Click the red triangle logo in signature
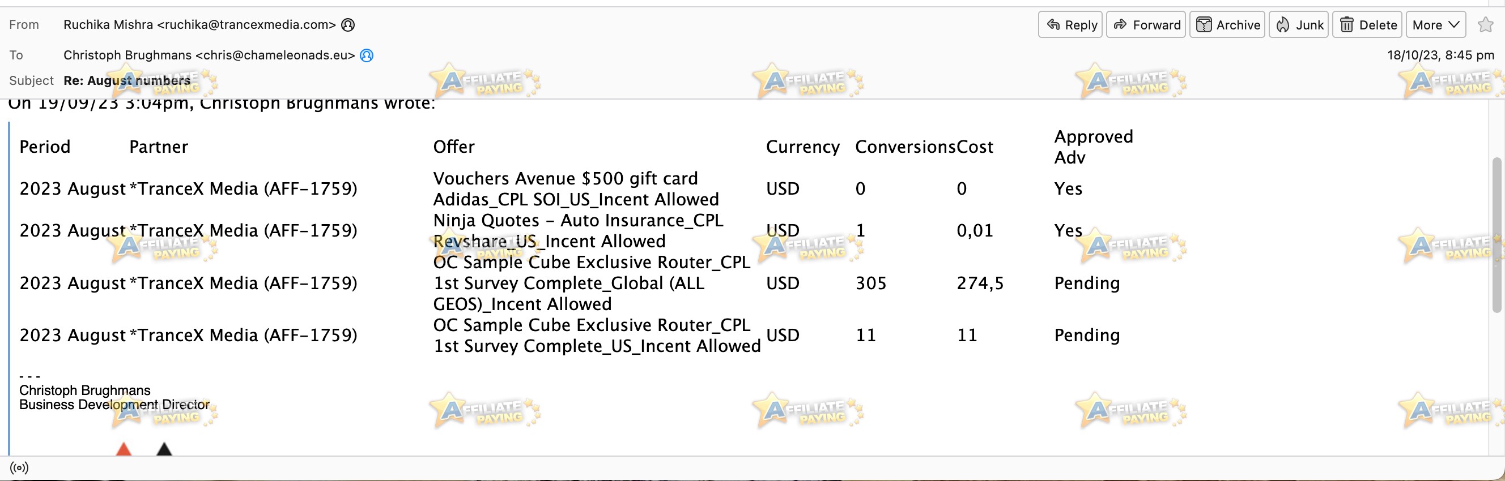The width and height of the screenshot is (1505, 481). coord(124,449)
